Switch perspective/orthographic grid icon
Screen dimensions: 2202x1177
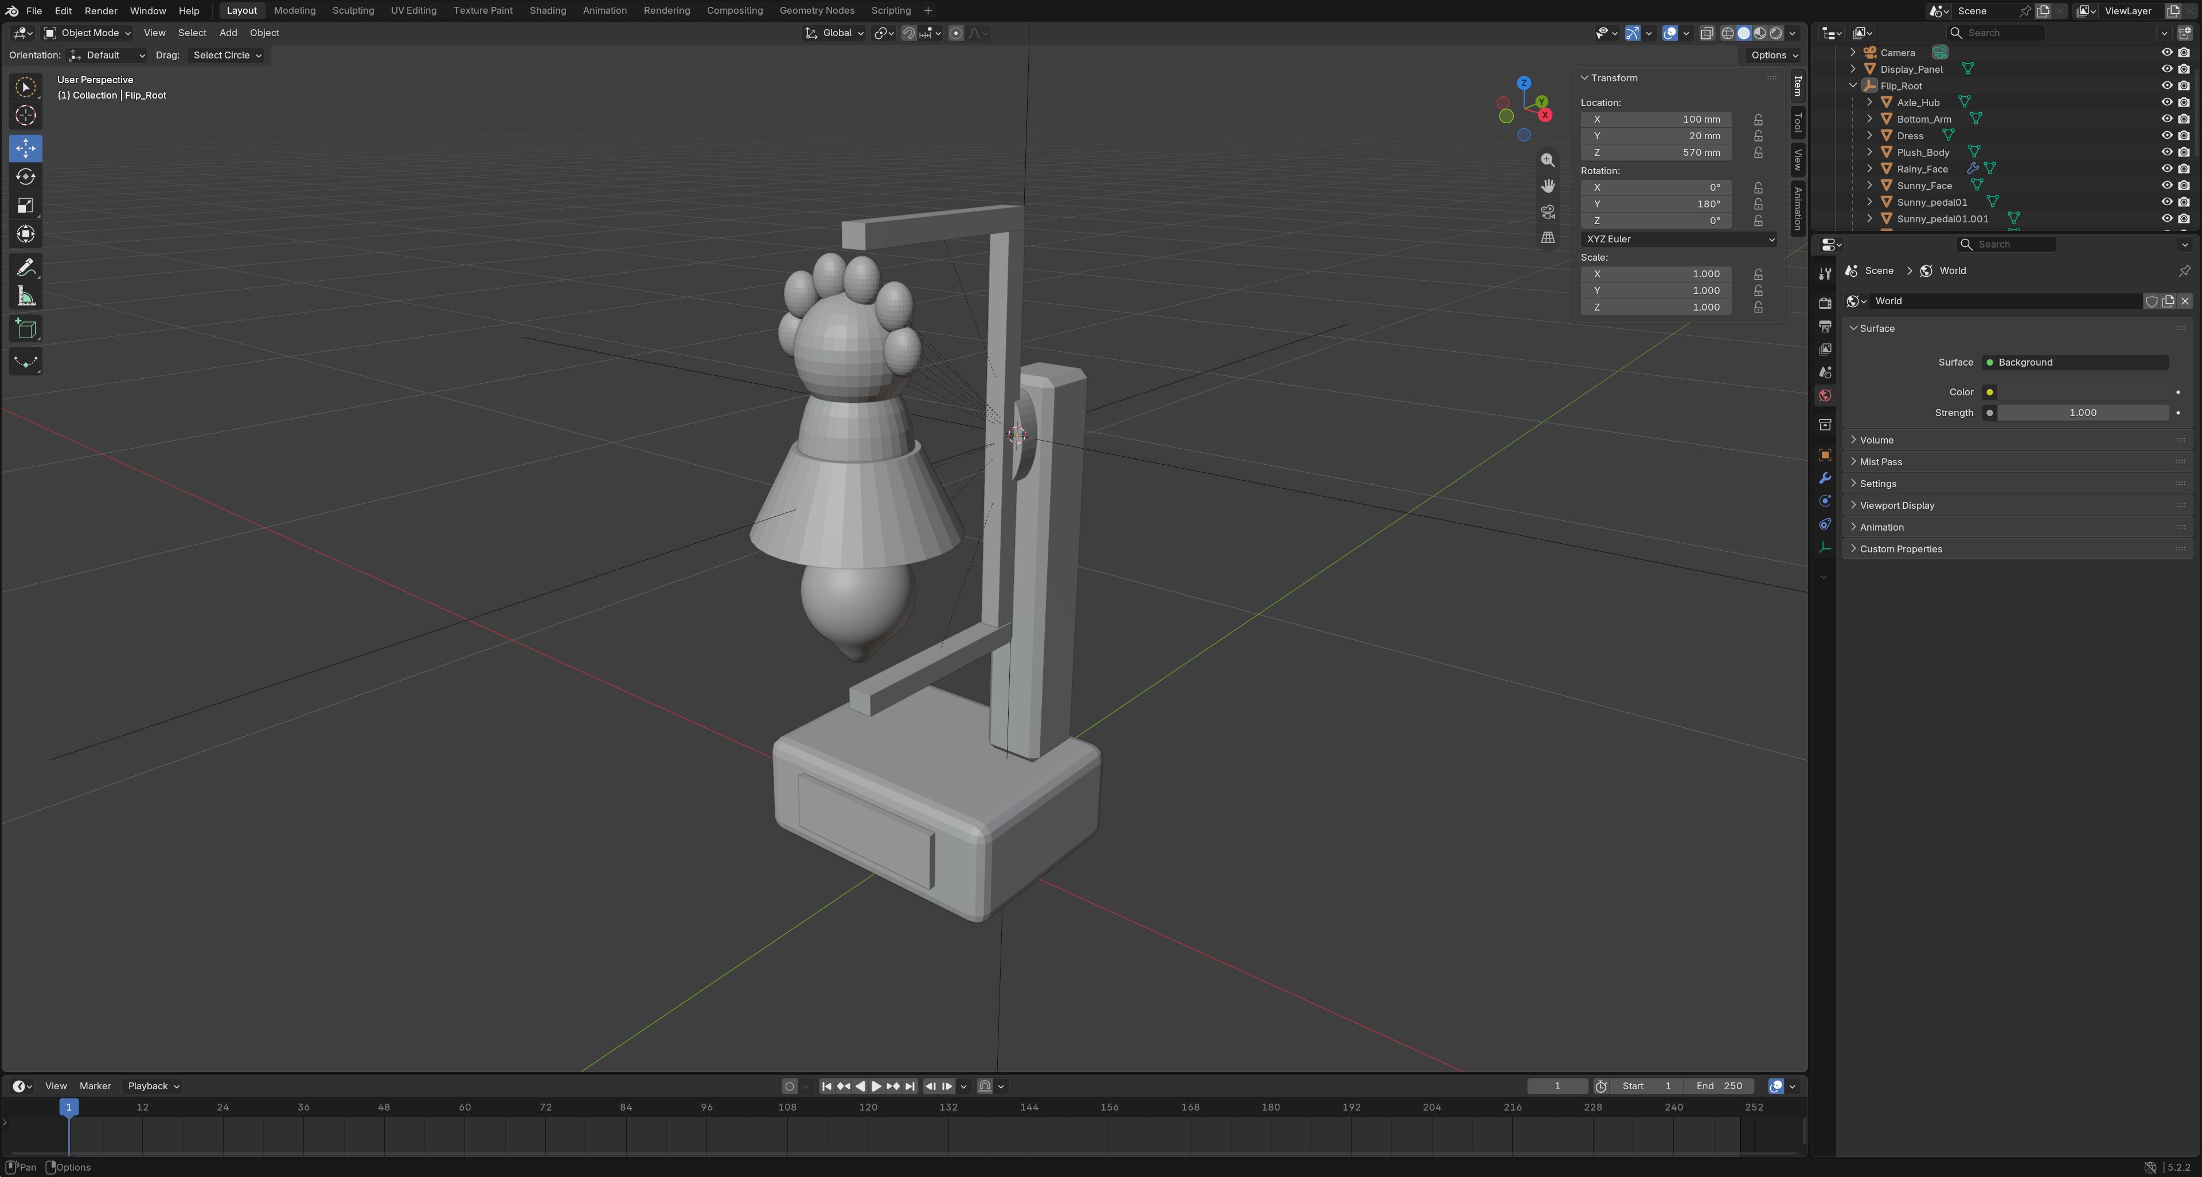(x=1547, y=237)
